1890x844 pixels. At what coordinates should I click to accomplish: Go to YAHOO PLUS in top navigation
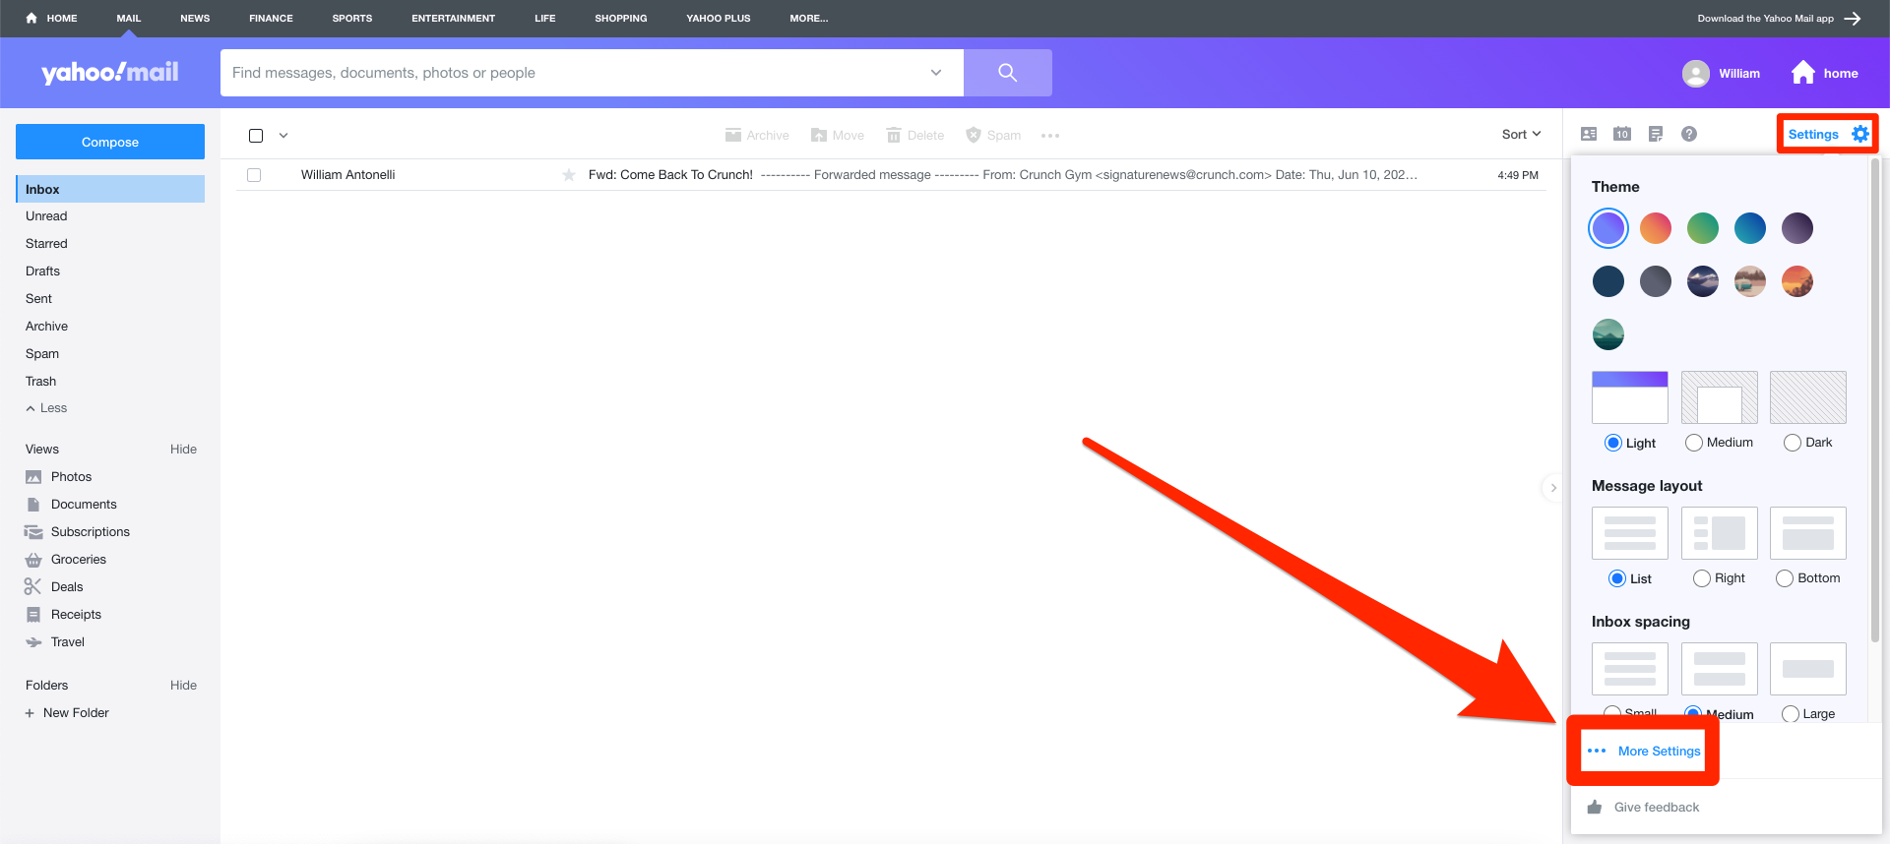(x=718, y=19)
